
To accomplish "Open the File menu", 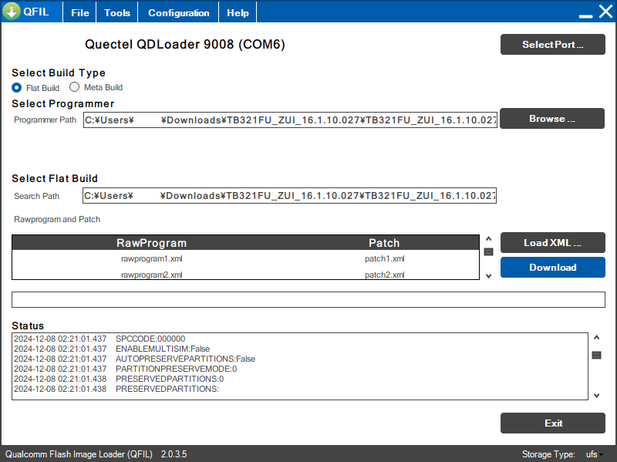I will tap(80, 12).
